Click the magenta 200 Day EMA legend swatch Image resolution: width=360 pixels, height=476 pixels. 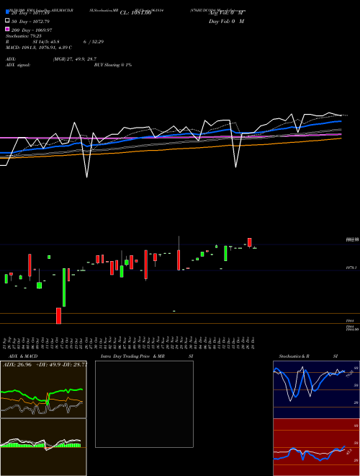7,29
